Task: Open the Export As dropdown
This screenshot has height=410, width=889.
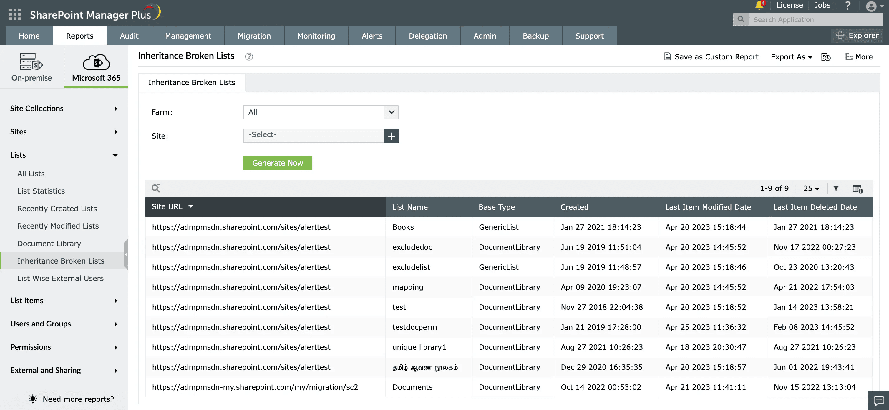Action: [x=791, y=57]
